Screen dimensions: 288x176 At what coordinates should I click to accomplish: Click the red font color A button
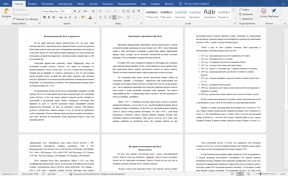90,18
